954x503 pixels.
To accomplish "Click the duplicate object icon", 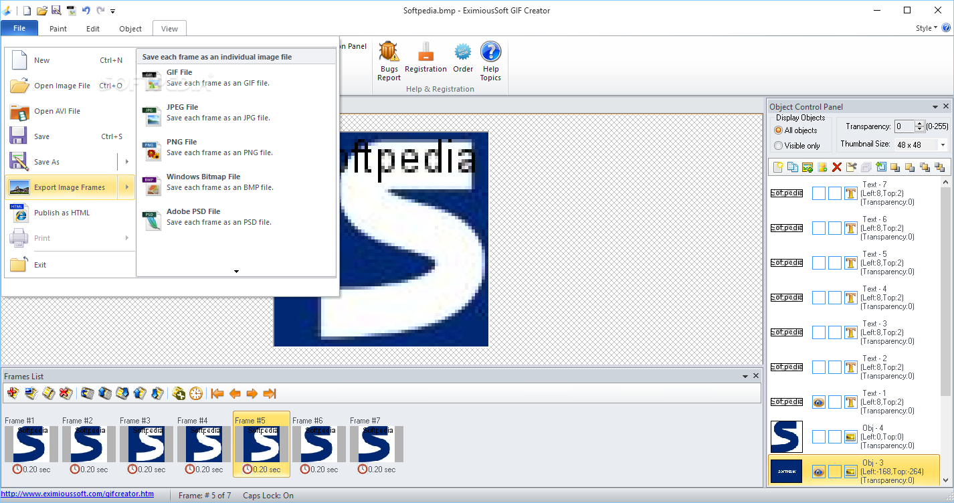I will click(792, 167).
